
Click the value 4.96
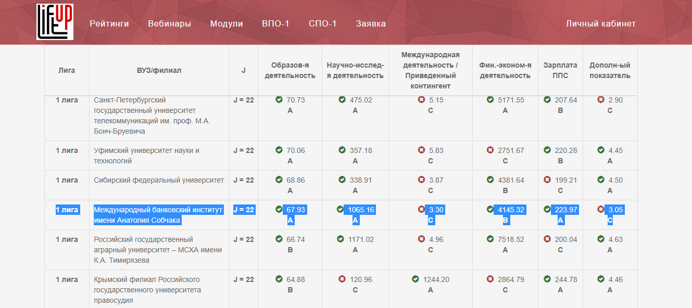pos(436,239)
